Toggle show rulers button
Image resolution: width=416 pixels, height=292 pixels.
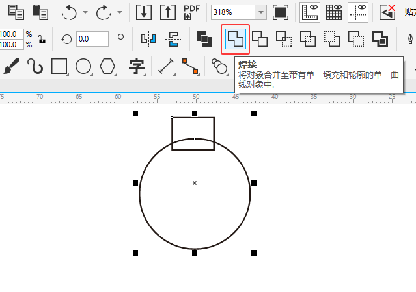310,12
